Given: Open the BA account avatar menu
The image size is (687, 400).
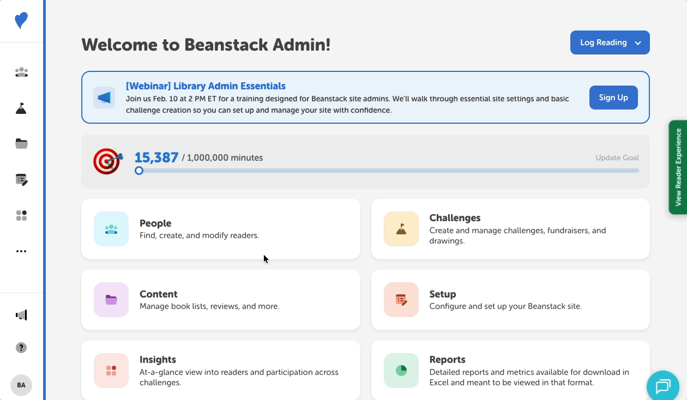Looking at the screenshot, I should [x=21, y=385].
